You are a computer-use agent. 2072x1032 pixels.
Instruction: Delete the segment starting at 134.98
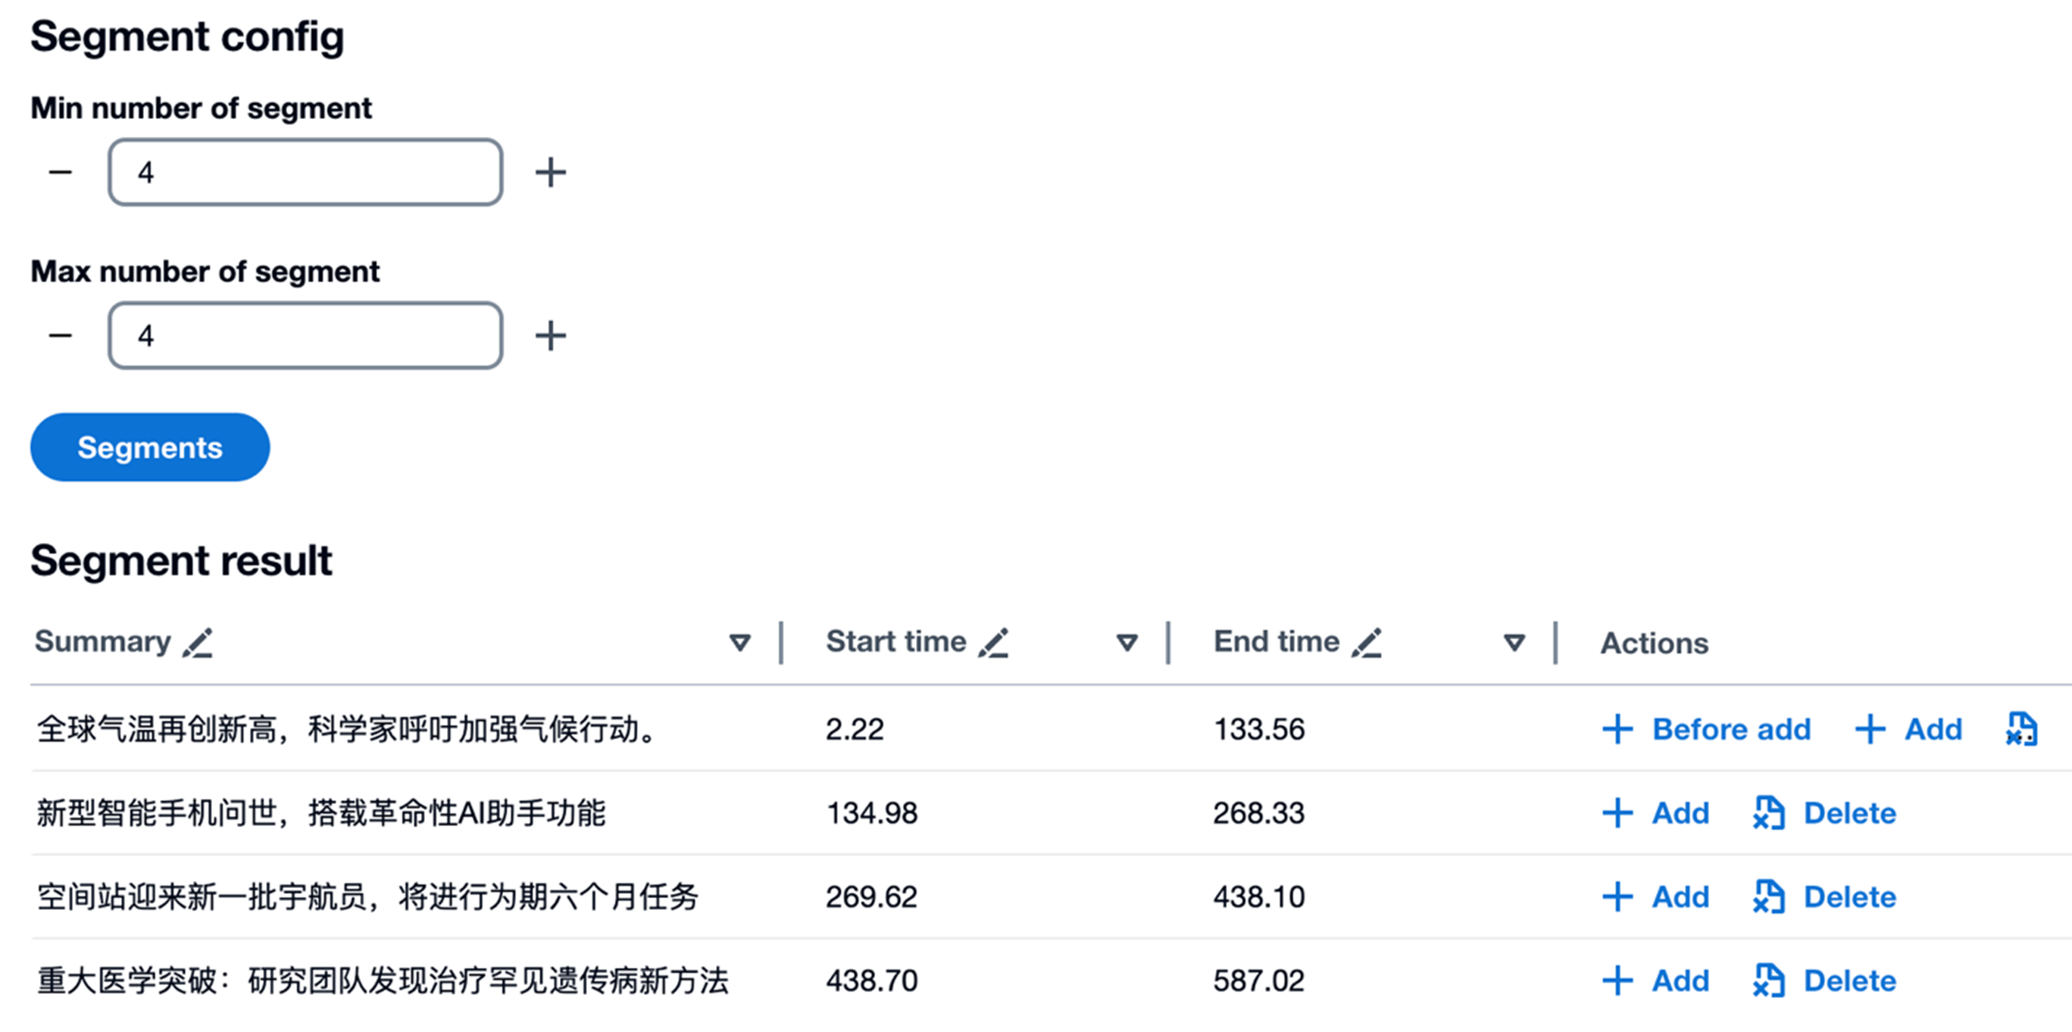1826,812
